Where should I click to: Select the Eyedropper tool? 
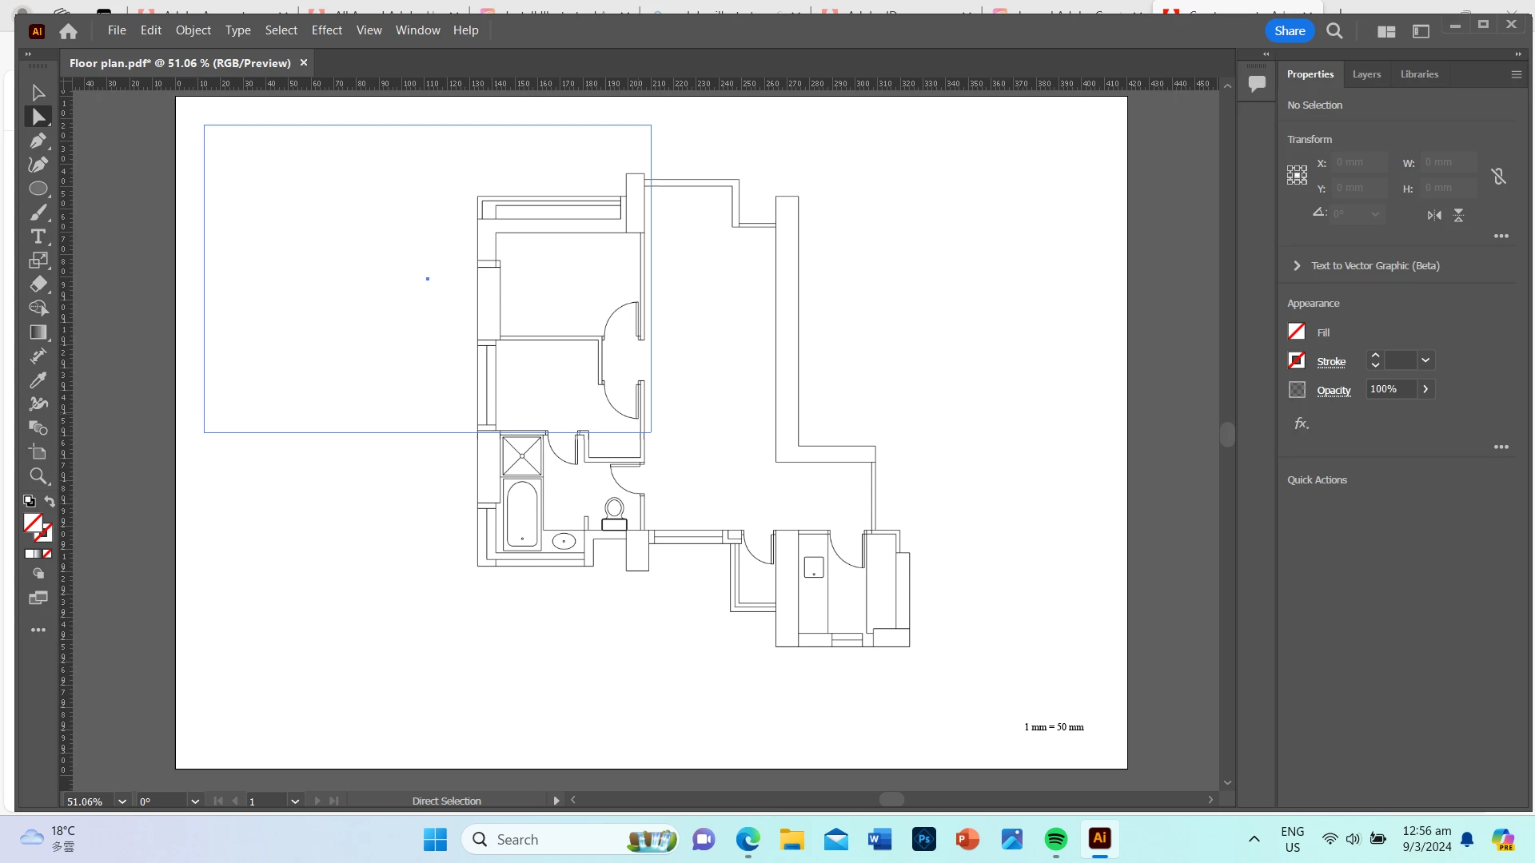(x=38, y=380)
